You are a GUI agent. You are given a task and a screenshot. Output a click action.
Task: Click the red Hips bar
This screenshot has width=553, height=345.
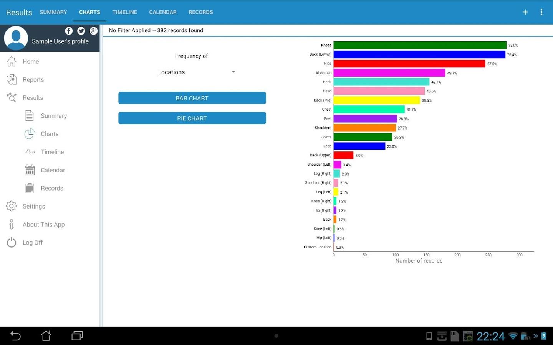(x=409, y=64)
